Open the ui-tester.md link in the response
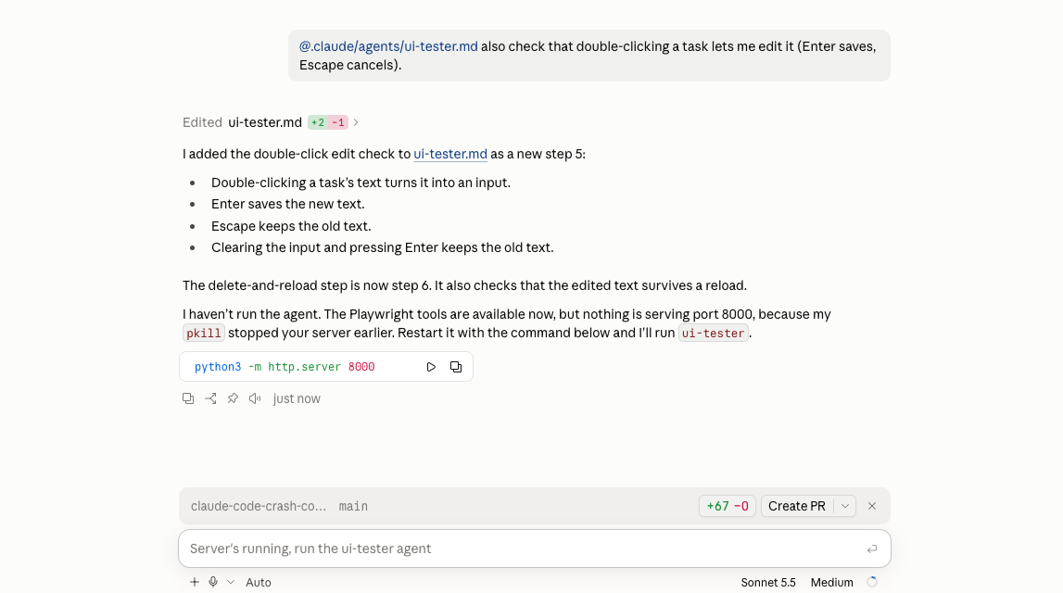Image resolution: width=1063 pixels, height=593 pixels. [450, 154]
